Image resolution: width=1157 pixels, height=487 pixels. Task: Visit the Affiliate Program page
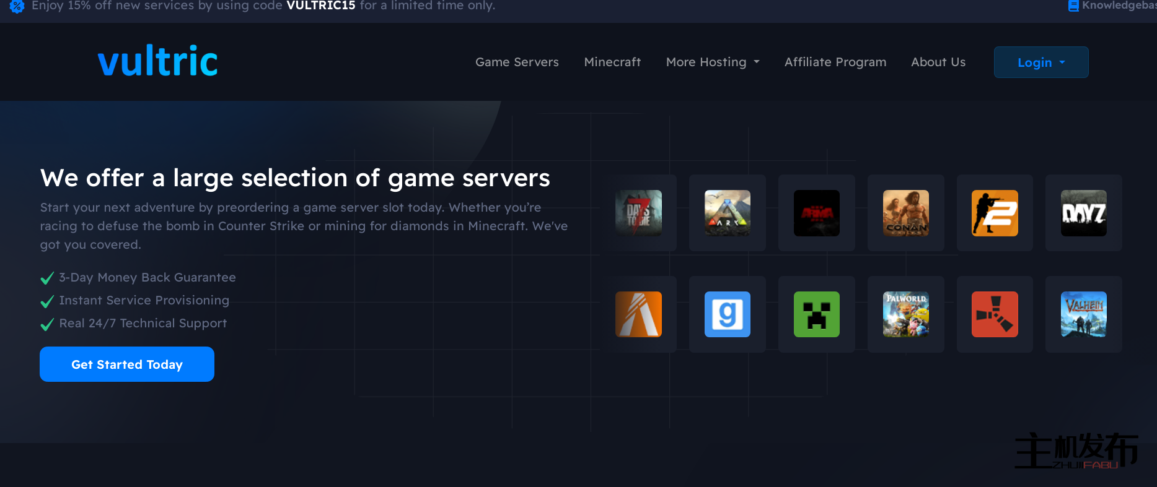click(x=835, y=62)
